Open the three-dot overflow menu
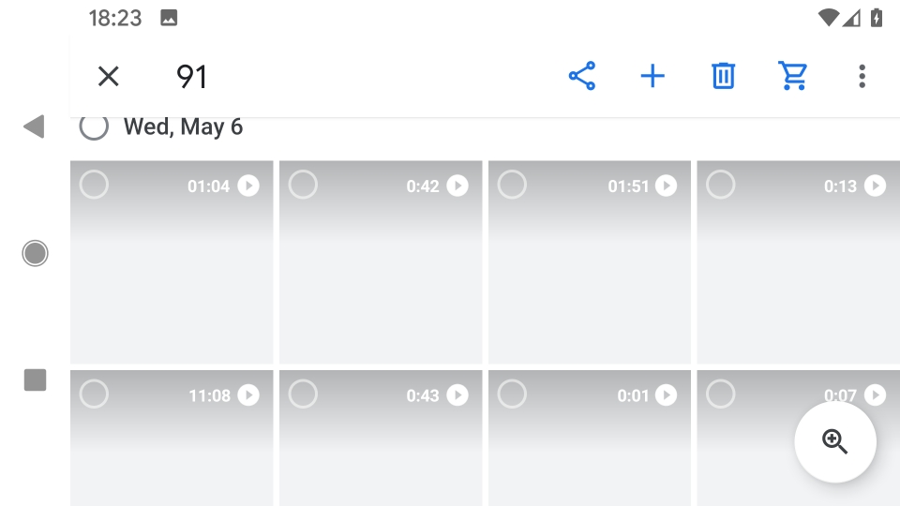900x506 pixels. tap(862, 76)
